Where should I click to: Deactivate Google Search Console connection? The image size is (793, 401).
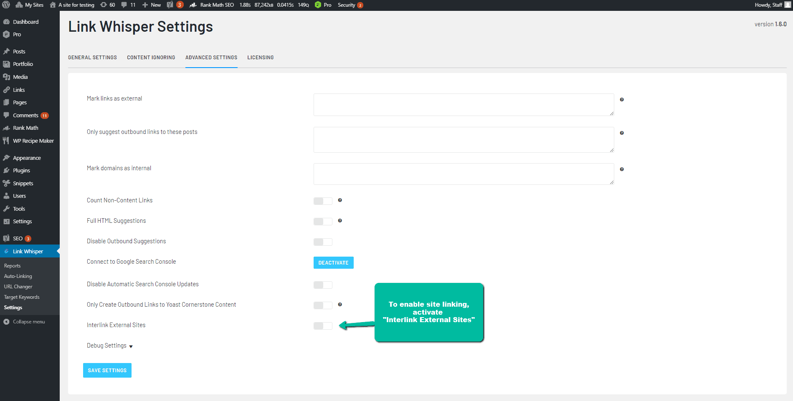pos(333,263)
